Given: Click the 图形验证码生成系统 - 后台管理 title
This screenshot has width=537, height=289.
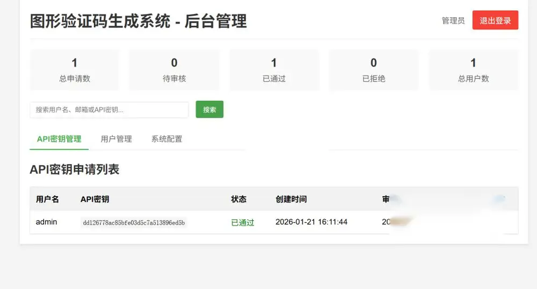Looking at the screenshot, I should click(138, 21).
